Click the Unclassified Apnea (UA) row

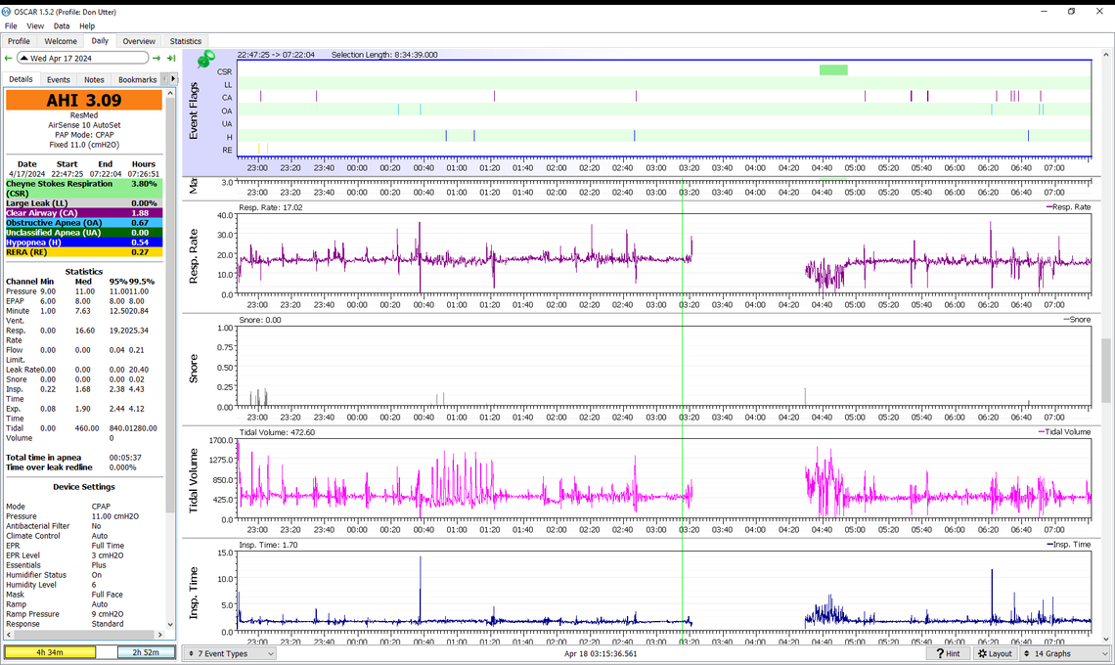point(84,233)
